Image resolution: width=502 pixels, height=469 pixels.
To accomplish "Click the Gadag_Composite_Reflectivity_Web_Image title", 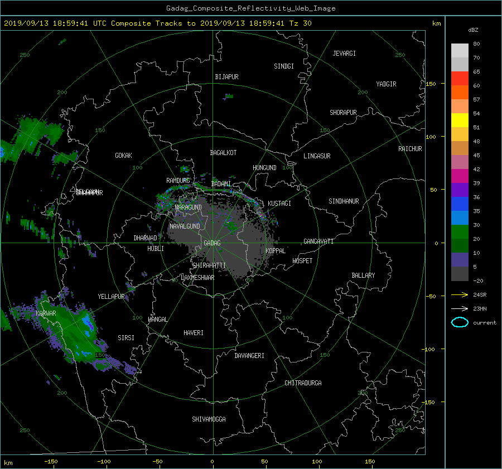I will pos(250,8).
